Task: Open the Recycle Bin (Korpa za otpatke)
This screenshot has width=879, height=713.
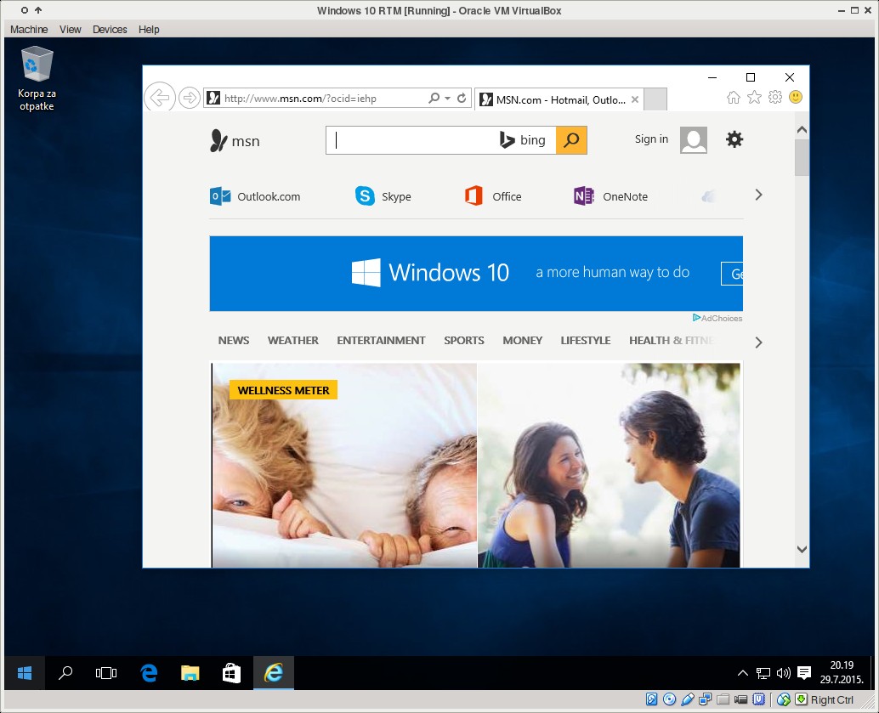Action: 37,79
